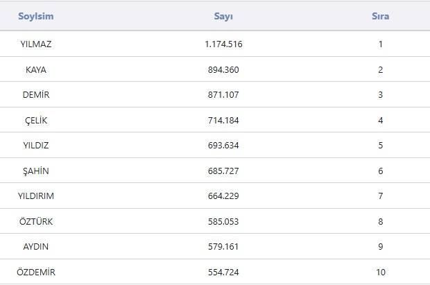
Task: Click the Sayı column header
Action: point(223,17)
